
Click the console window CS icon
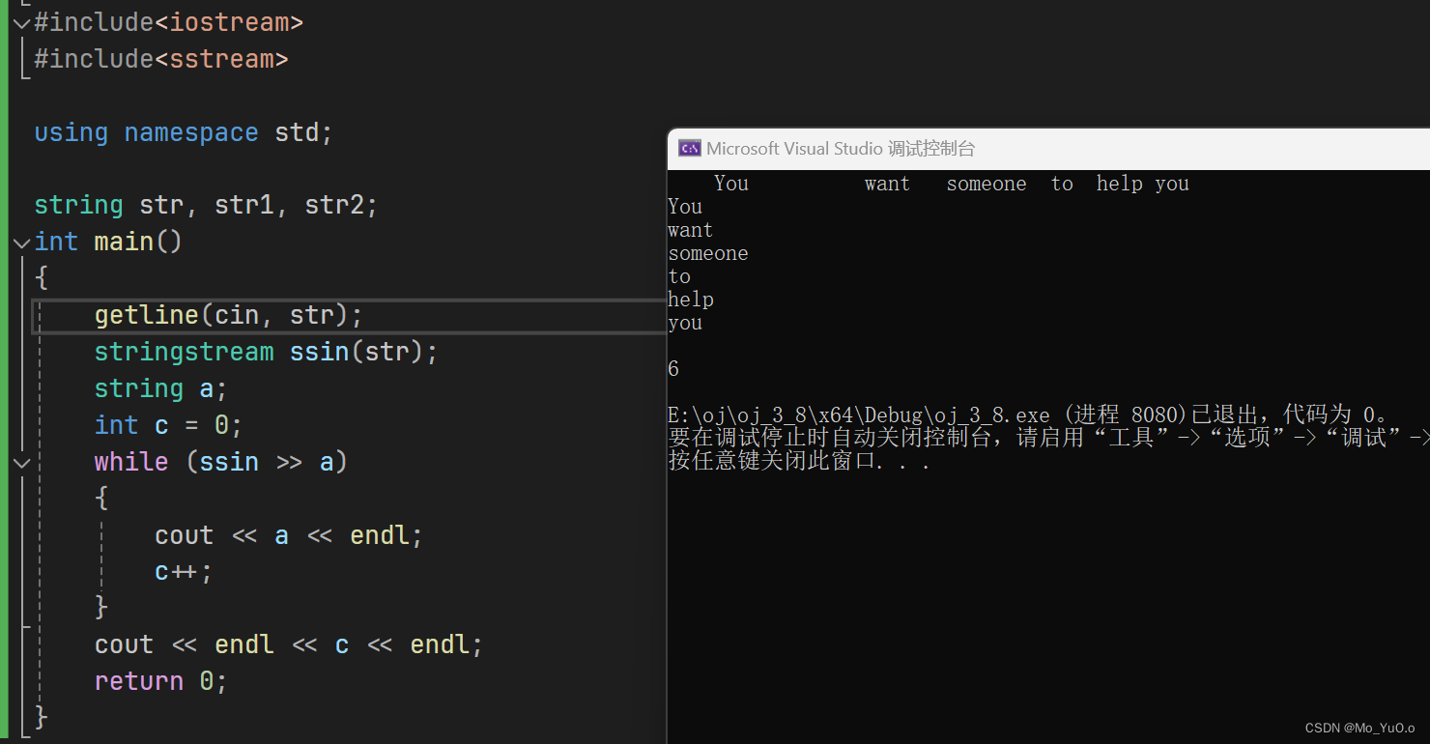click(x=690, y=148)
